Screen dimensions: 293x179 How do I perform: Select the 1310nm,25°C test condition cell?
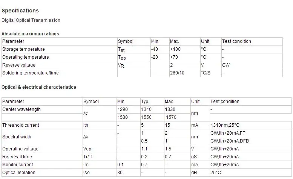click(225, 125)
